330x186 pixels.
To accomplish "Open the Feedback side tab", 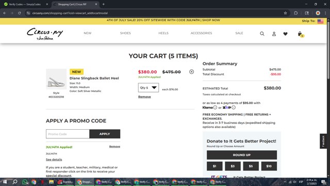I will click(323, 141).
